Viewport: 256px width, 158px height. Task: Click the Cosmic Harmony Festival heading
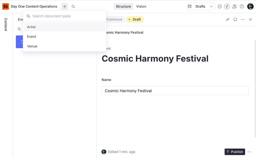pos(155,58)
